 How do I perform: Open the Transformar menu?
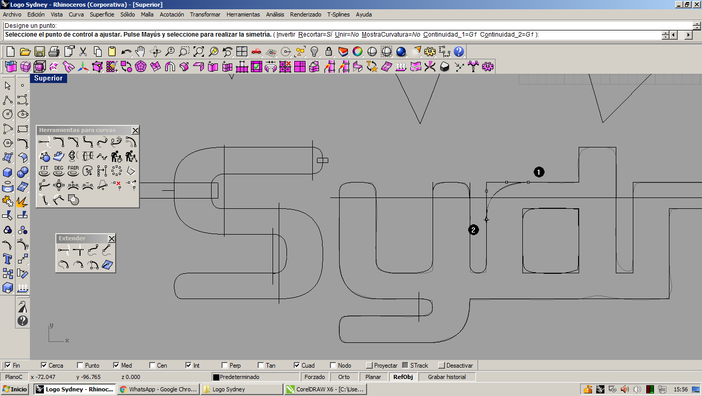205,14
